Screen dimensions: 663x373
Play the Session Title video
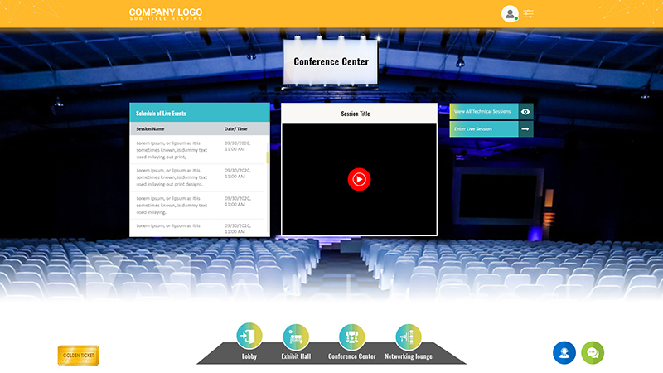[x=359, y=178]
